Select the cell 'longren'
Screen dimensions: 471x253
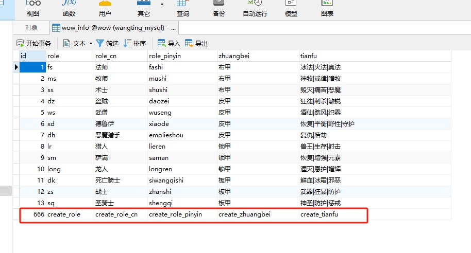(x=182, y=169)
